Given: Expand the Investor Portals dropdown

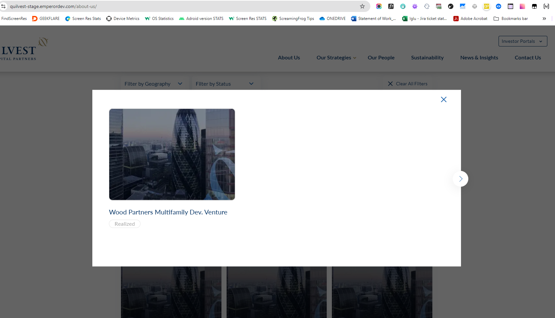Looking at the screenshot, I should [x=522, y=41].
